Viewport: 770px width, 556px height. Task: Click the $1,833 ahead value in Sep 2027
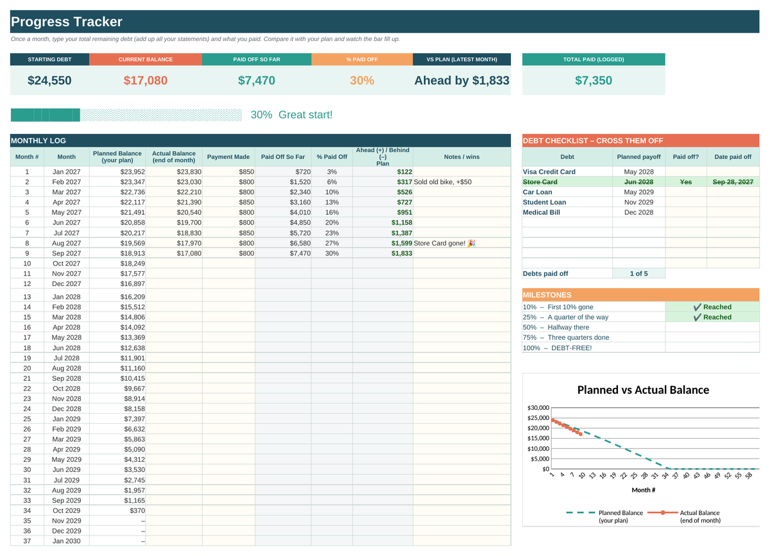coord(382,253)
